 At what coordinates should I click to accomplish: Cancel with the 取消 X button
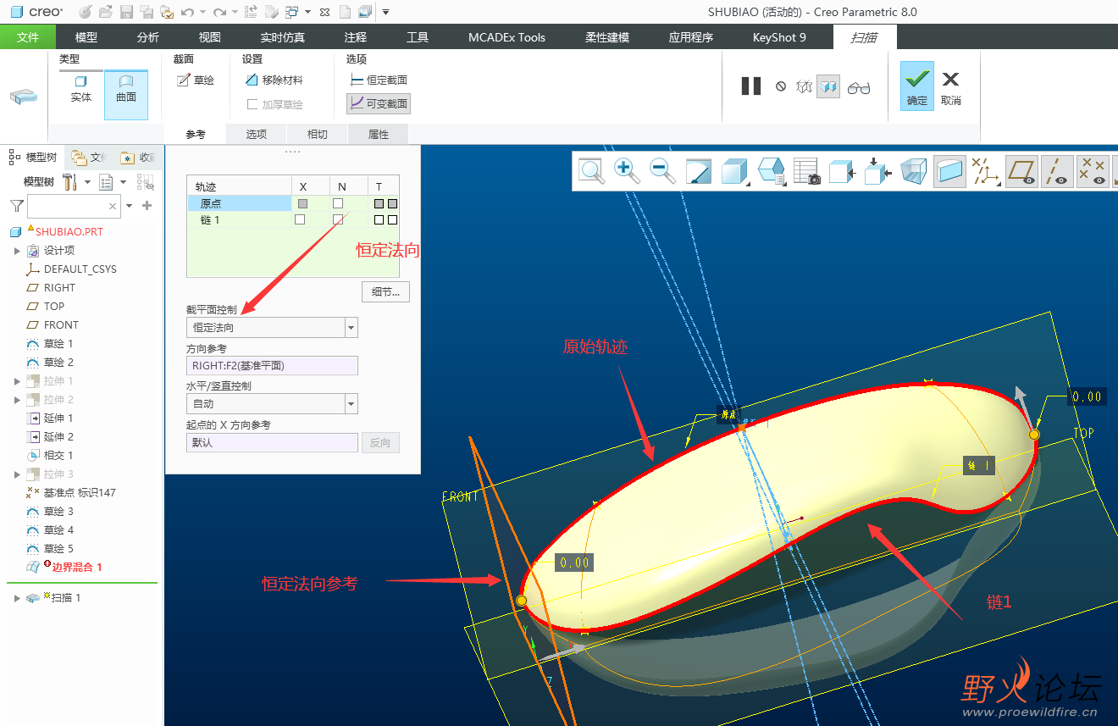951,86
